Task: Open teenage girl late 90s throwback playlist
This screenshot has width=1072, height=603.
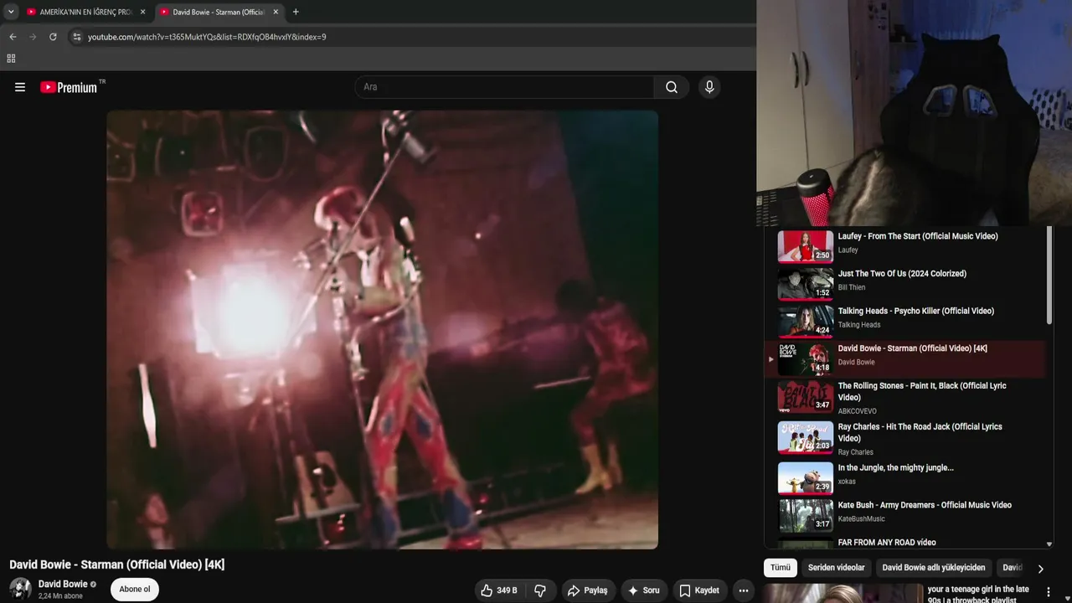Action: (978, 594)
